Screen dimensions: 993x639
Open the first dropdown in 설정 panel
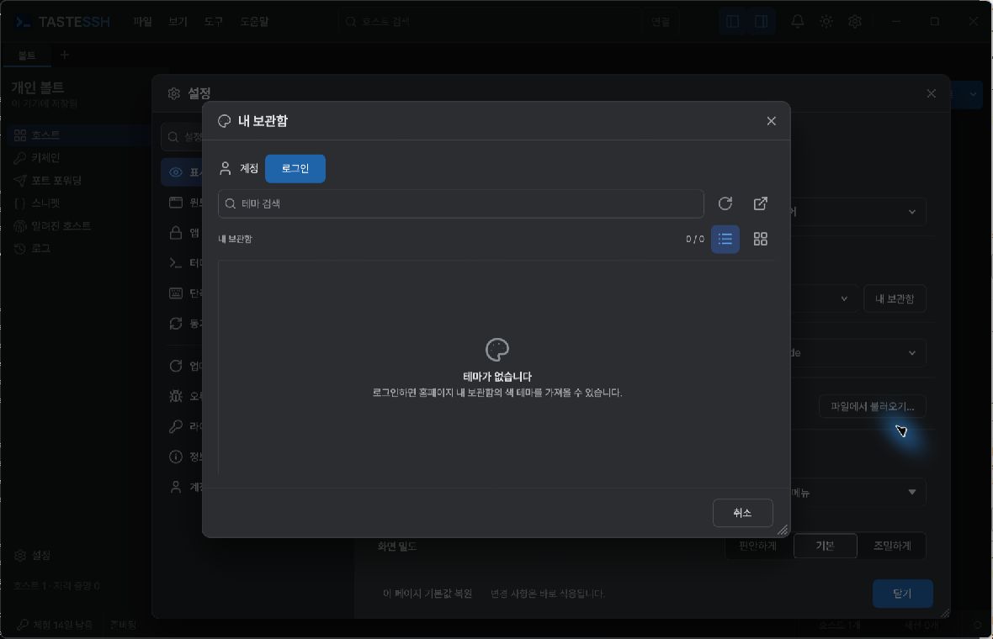point(858,212)
